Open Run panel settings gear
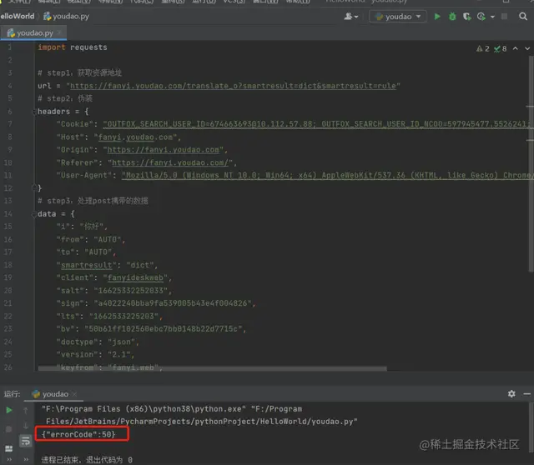Screen dimensions: 534x465 (511, 394)
